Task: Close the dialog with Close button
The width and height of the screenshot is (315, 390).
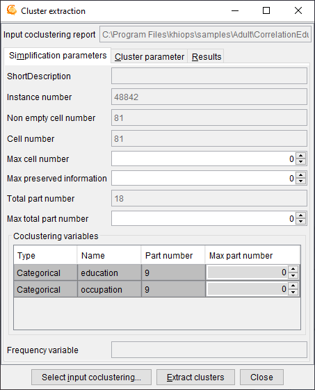Action: (x=261, y=377)
